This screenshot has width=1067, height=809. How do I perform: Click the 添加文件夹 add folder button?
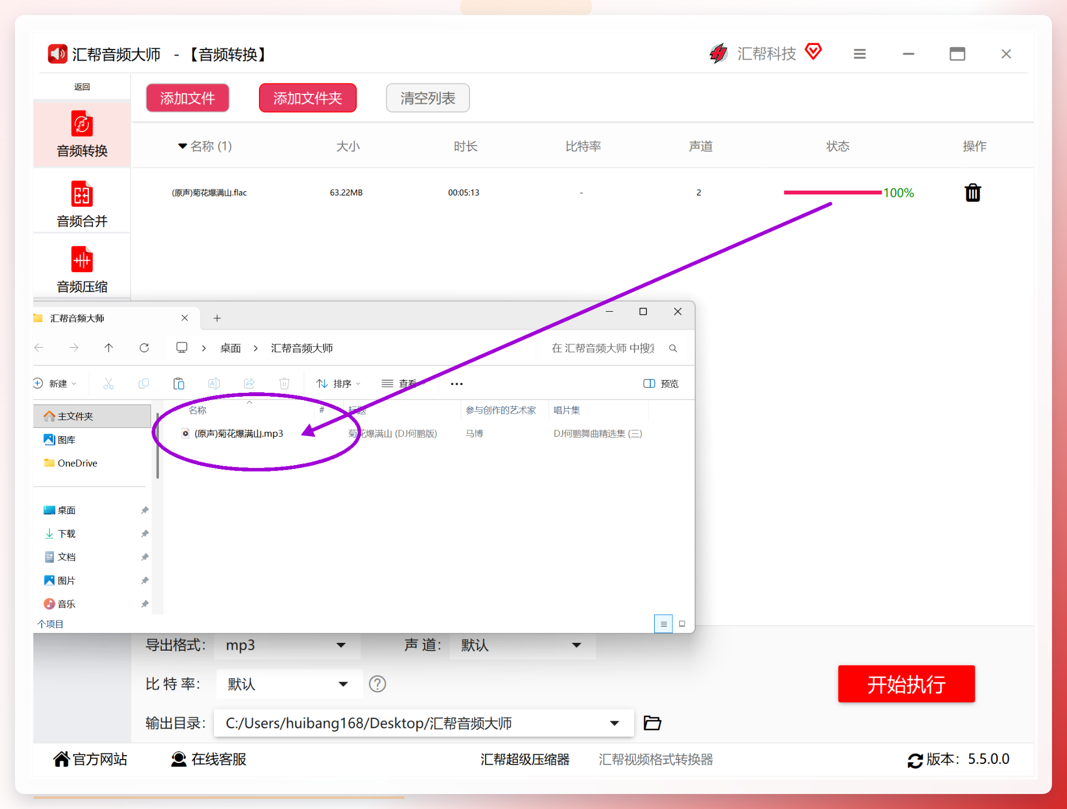coord(308,98)
